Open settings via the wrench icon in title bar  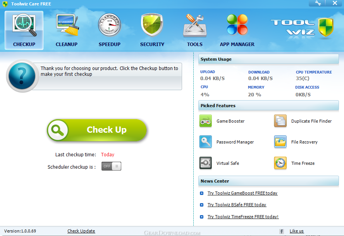tap(318, 3)
